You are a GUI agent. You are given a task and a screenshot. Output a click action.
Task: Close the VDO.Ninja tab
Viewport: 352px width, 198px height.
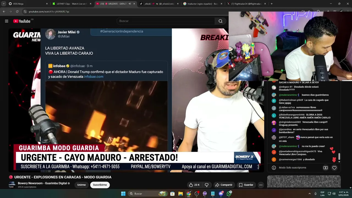[47, 4]
